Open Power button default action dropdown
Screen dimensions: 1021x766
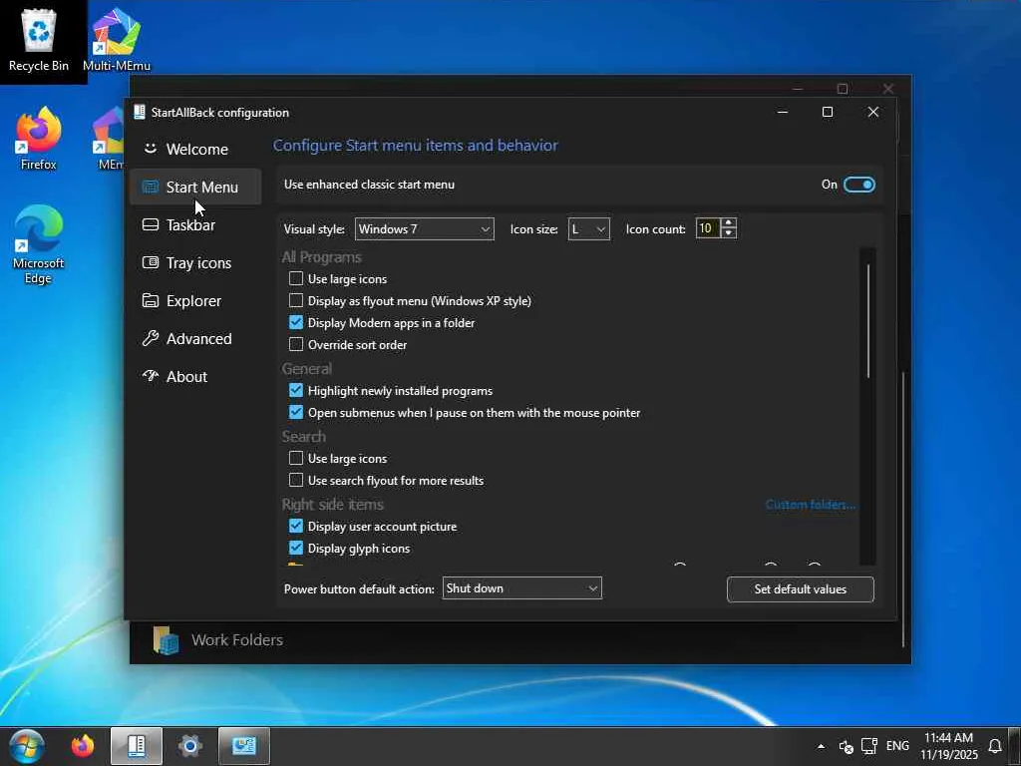tap(521, 588)
